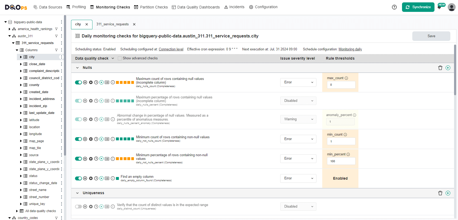Disable the daily_nulls_count check toggle
458x220 pixels.
pyautogui.click(x=78, y=82)
